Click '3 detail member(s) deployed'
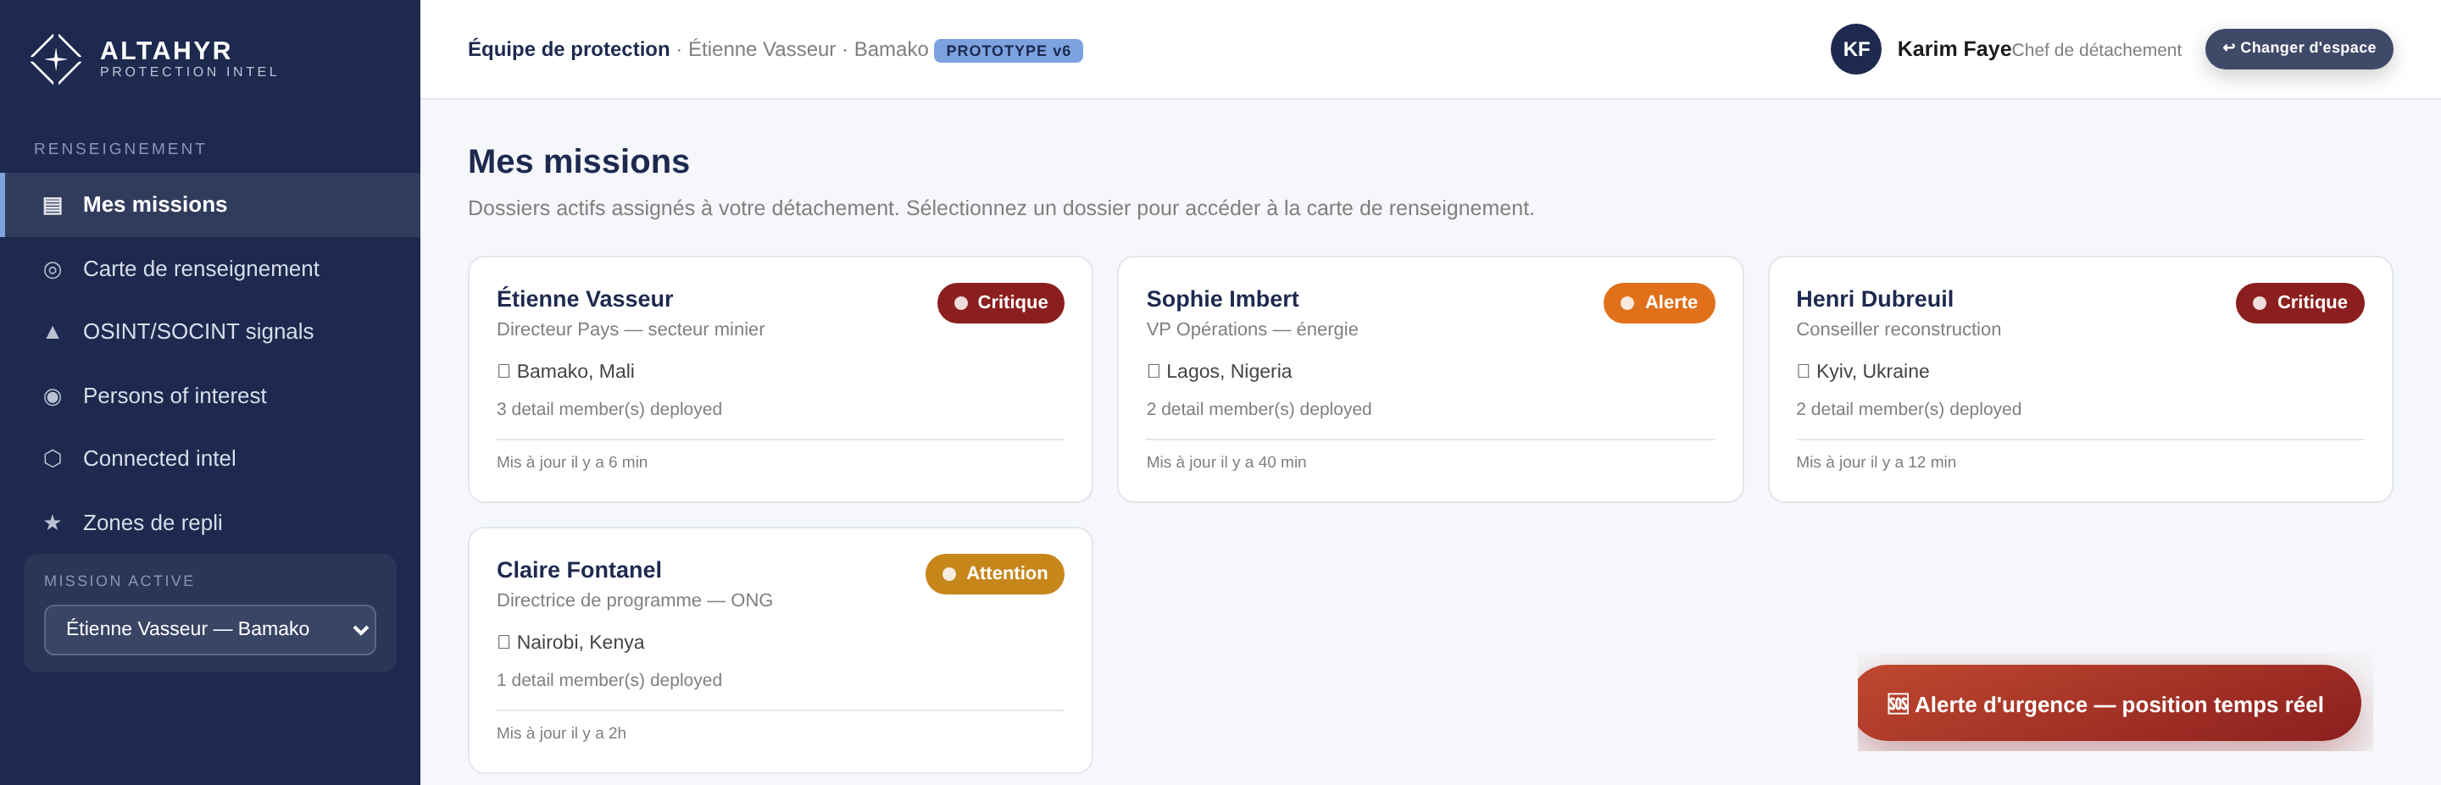This screenshot has width=2441, height=785. [x=609, y=409]
